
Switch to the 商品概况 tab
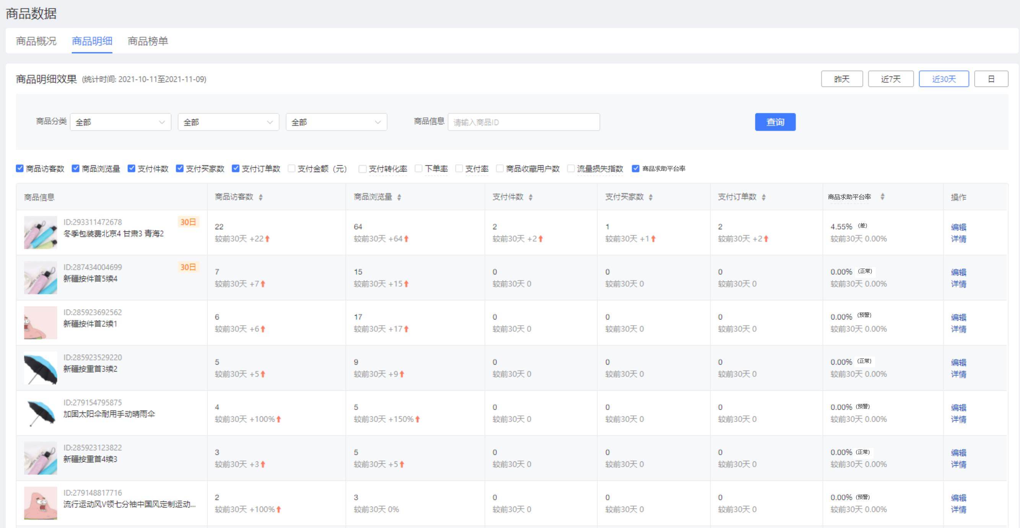tap(36, 41)
